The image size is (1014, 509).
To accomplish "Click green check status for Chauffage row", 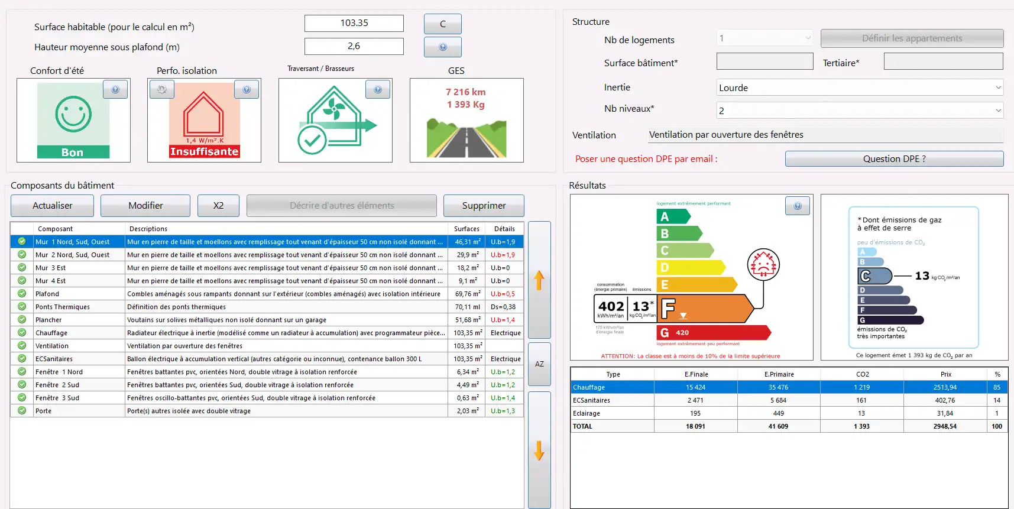I will (22, 333).
